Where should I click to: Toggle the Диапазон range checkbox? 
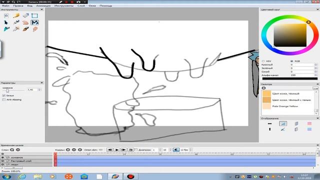pos(136,150)
